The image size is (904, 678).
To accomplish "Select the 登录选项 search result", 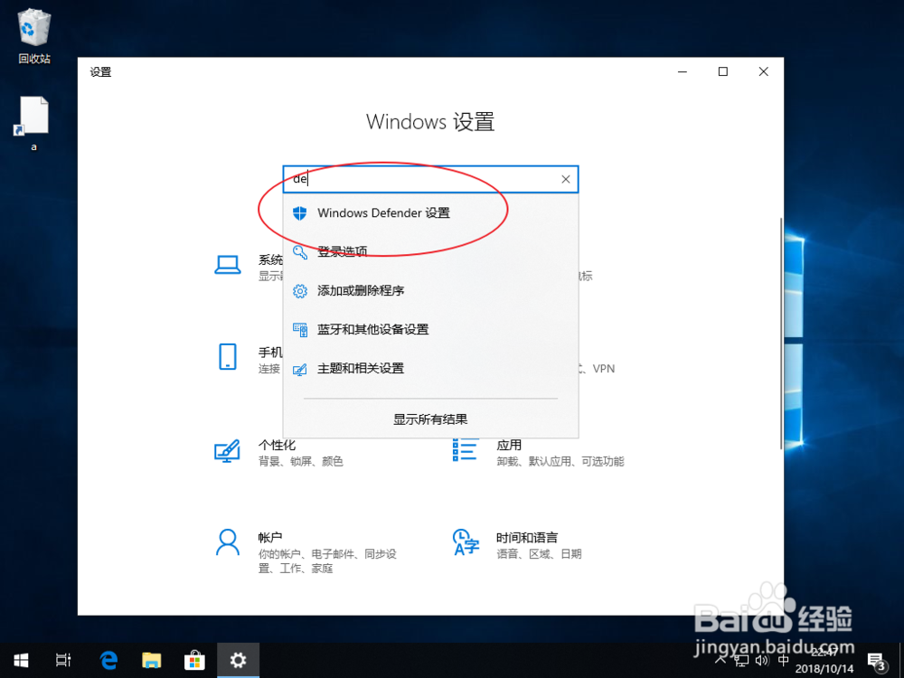I will click(x=430, y=251).
